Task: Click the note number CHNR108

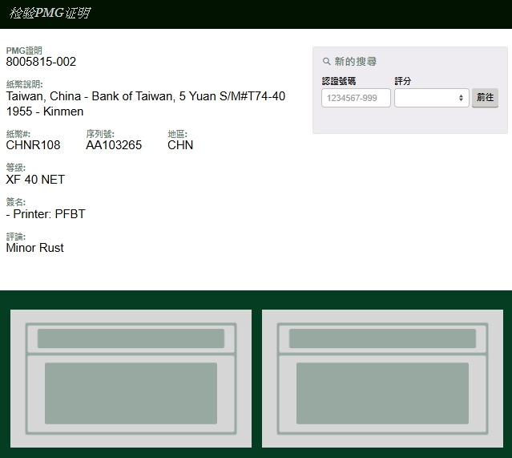Action: [33, 145]
